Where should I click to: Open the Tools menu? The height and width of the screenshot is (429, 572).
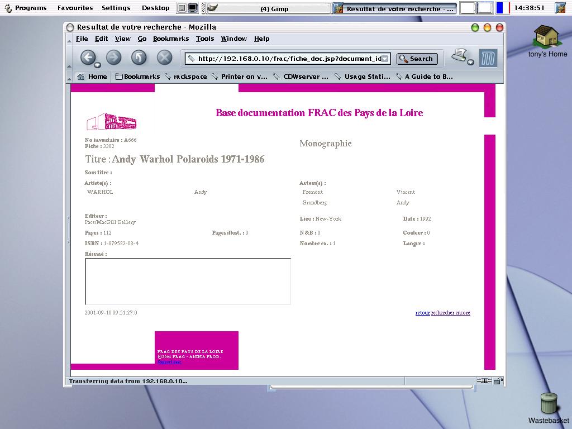point(205,39)
